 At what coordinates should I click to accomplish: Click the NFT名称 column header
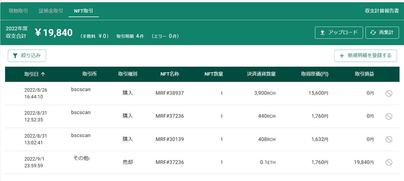(x=170, y=74)
